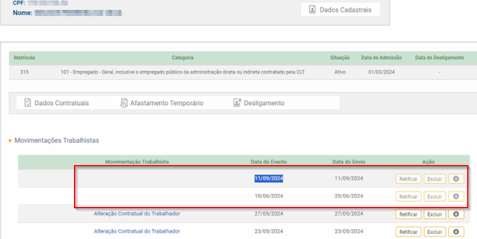Open the 27/05/2024 Alteração Contratual do Trabalhador link
Viewport: 477px width, 239px height.
point(137,214)
